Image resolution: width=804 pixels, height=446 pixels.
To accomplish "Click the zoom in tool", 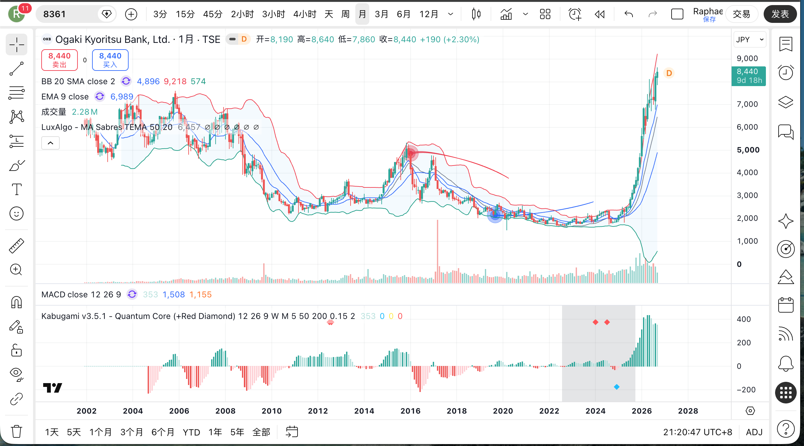I will pyautogui.click(x=17, y=270).
